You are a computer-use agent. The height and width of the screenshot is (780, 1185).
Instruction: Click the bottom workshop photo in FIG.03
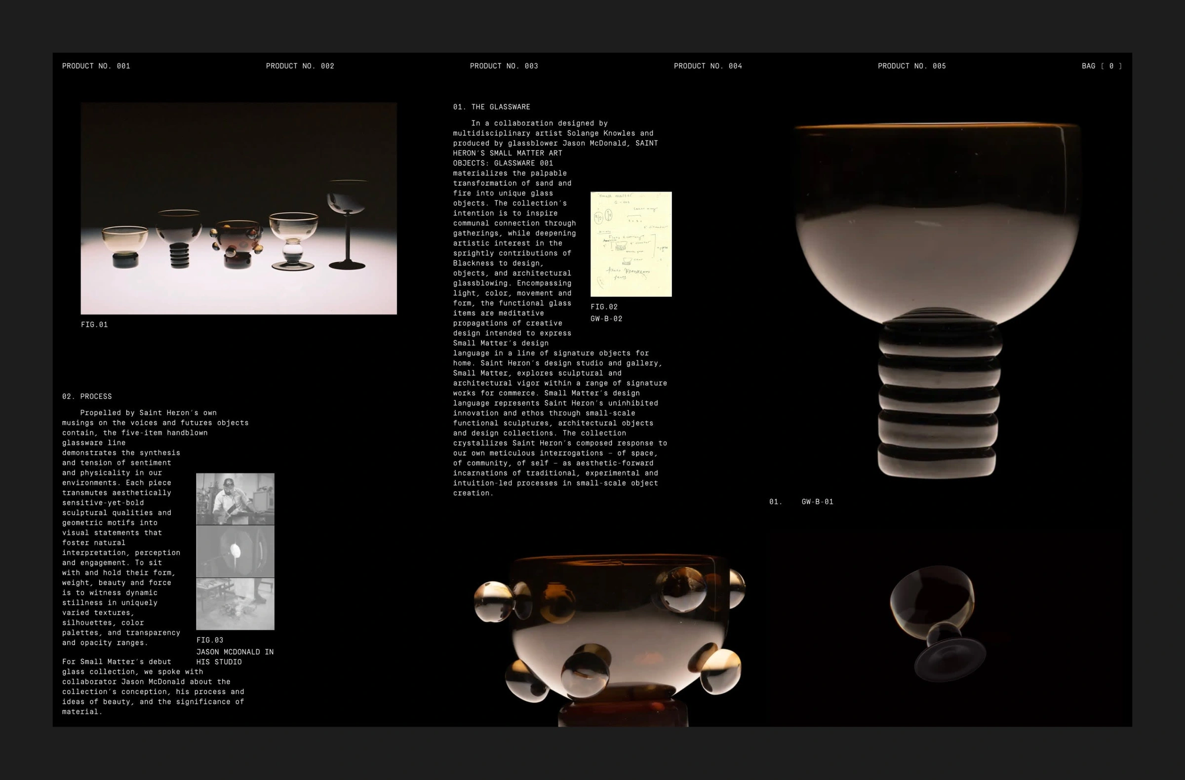coord(235,605)
